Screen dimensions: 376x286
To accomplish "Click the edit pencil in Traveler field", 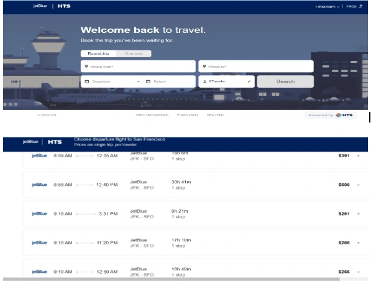I will 249,81.
